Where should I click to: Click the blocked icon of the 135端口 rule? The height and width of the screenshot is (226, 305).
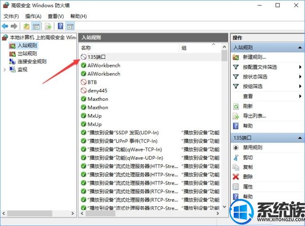click(x=83, y=57)
